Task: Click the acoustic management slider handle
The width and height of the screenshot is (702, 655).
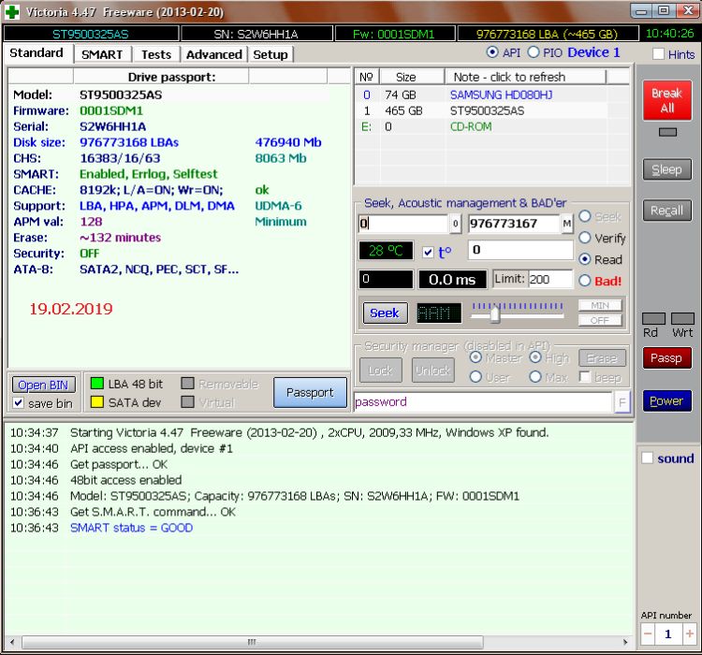Action: coord(495,313)
